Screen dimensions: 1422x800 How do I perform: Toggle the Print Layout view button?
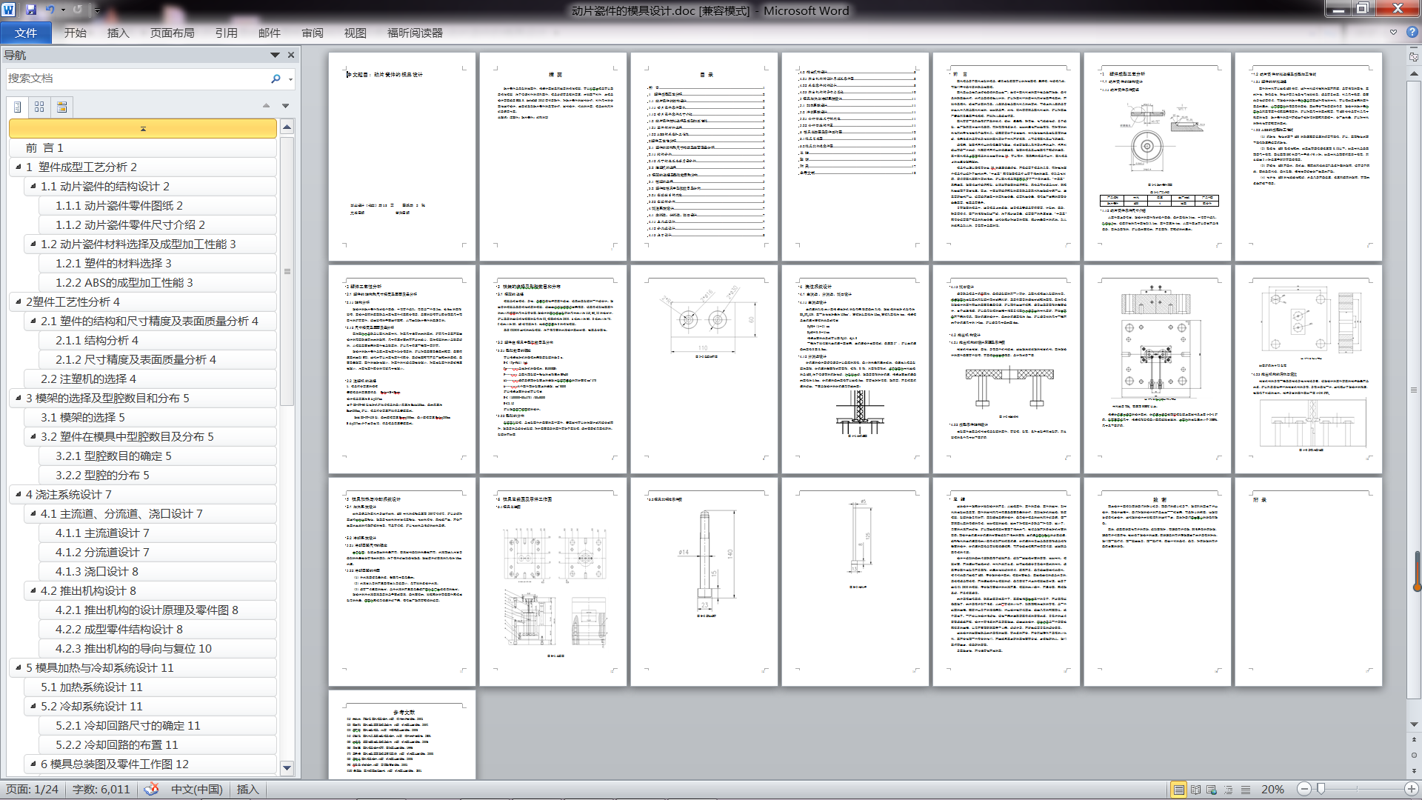(x=1178, y=790)
